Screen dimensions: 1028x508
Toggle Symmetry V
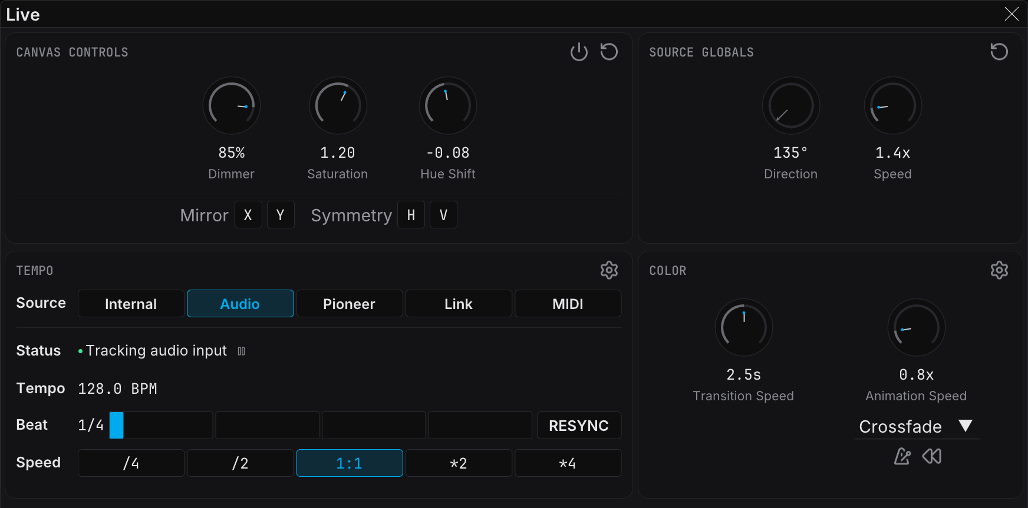443,215
